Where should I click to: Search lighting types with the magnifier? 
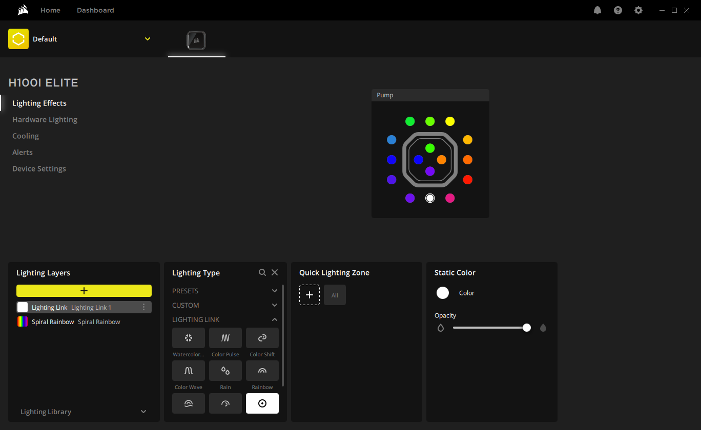tap(262, 273)
